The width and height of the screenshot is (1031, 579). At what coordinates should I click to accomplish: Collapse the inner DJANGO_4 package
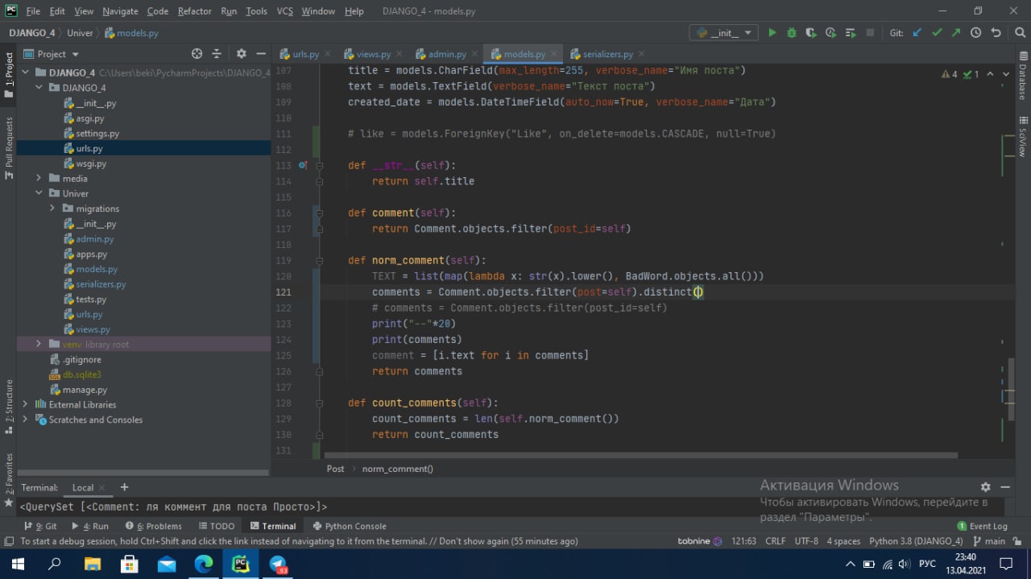[39, 88]
